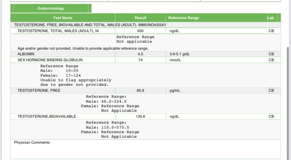The width and height of the screenshot is (291, 160).
Task: Select the total testosterone result 930
Action: [140, 31]
